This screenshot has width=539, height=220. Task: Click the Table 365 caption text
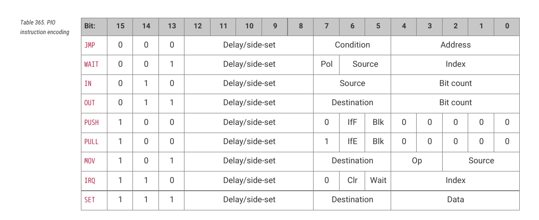[45, 27]
